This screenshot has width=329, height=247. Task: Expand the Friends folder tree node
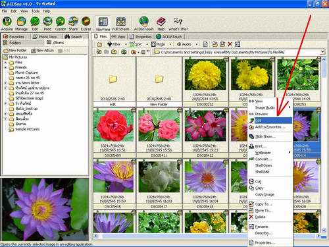tap(6, 67)
